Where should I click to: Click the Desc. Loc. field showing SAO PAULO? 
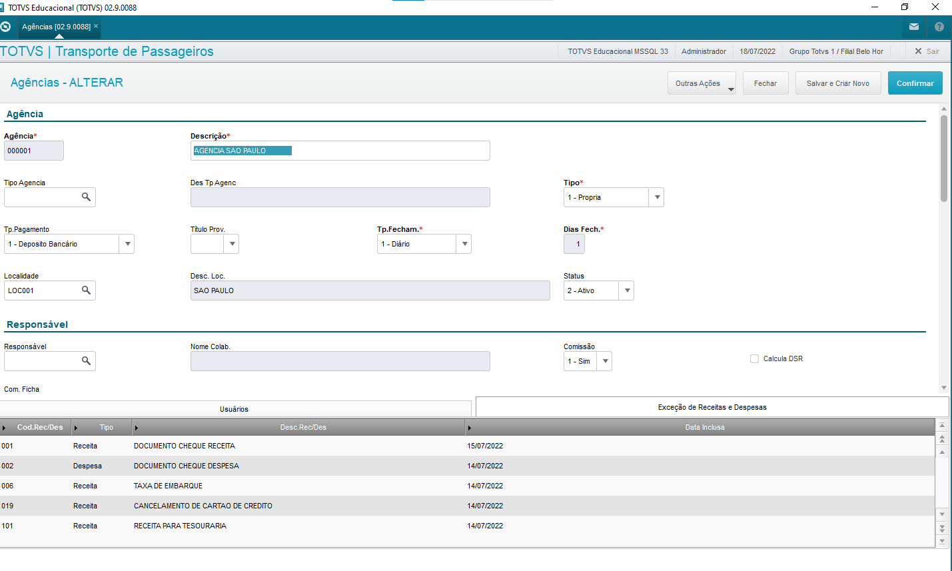coord(370,290)
